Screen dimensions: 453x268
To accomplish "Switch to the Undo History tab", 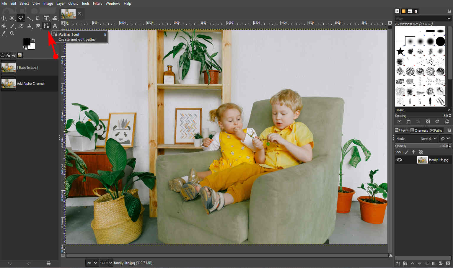I will point(14,55).
